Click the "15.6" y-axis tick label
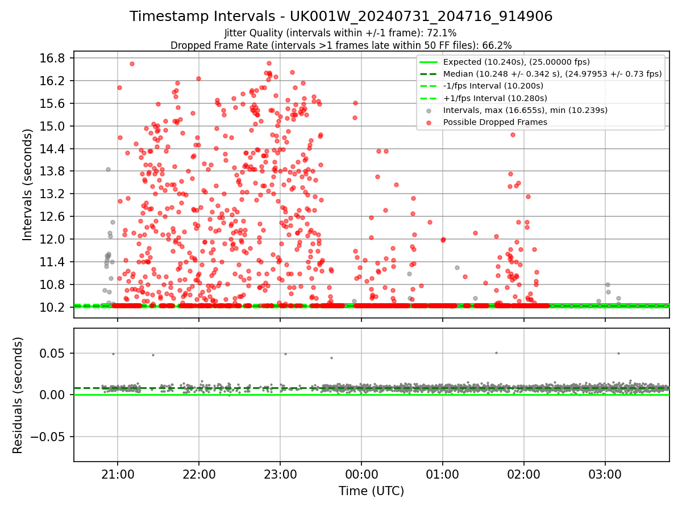682x511 pixels. pos(52,103)
